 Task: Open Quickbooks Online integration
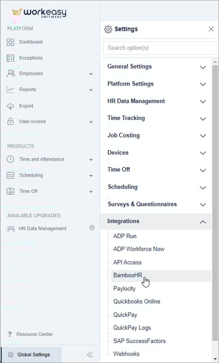(137, 301)
